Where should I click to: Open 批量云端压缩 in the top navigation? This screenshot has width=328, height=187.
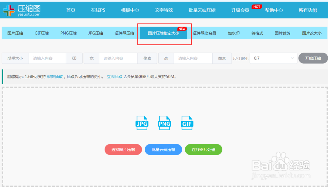click(202, 10)
